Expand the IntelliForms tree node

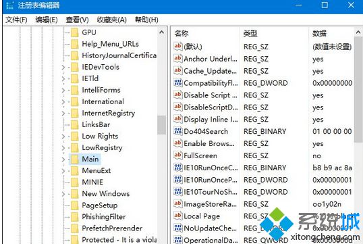click(x=63, y=90)
